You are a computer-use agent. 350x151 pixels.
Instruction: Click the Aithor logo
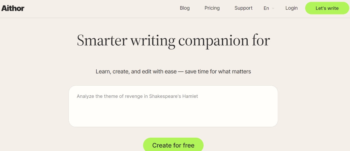pyautogui.click(x=13, y=8)
